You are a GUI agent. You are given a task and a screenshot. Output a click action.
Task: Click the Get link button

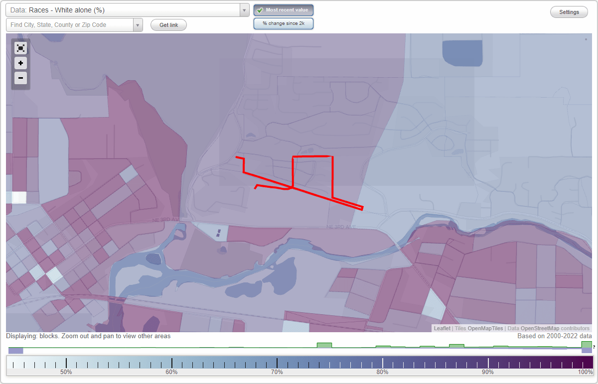click(x=168, y=25)
